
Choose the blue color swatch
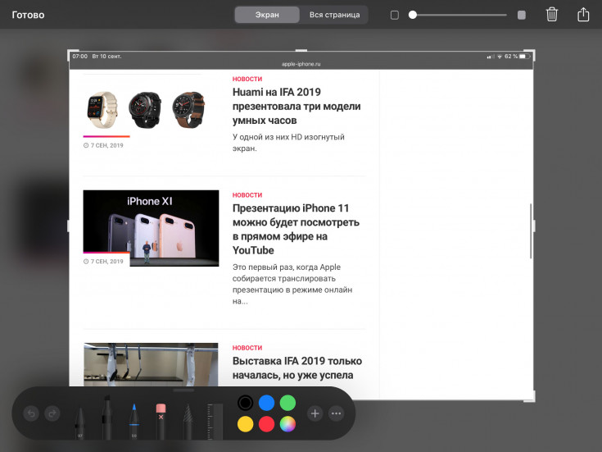pyautogui.click(x=266, y=403)
